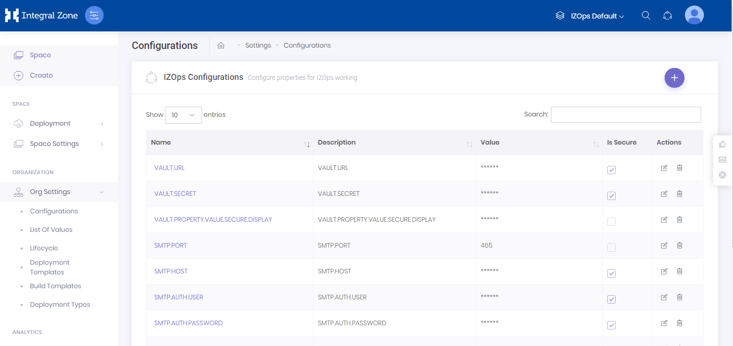Open Space in the sidebar
The image size is (733, 346).
pyautogui.click(x=40, y=55)
